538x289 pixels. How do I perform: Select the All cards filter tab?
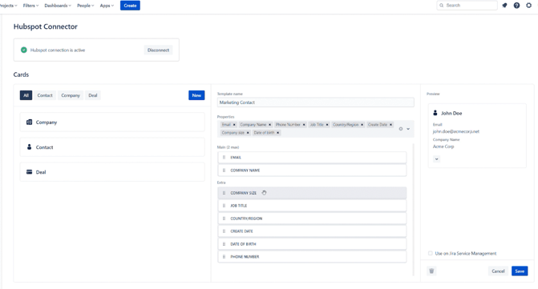pyautogui.click(x=26, y=95)
